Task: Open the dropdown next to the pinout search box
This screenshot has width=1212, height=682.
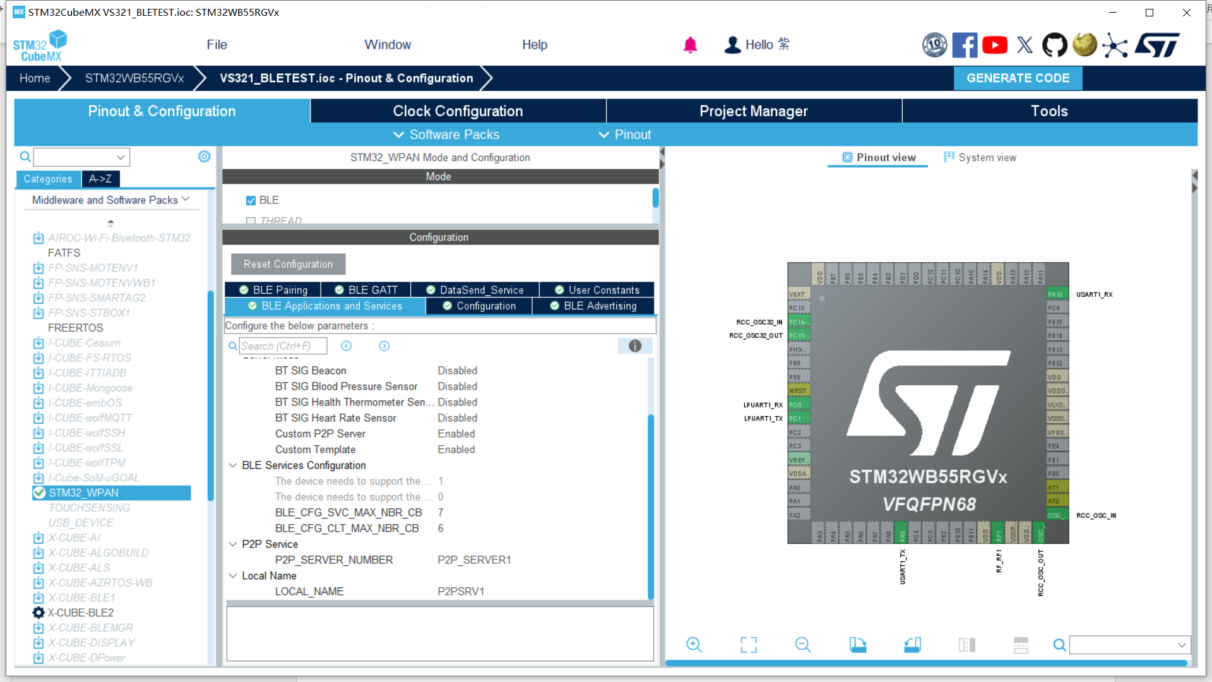Action: tap(1181, 645)
